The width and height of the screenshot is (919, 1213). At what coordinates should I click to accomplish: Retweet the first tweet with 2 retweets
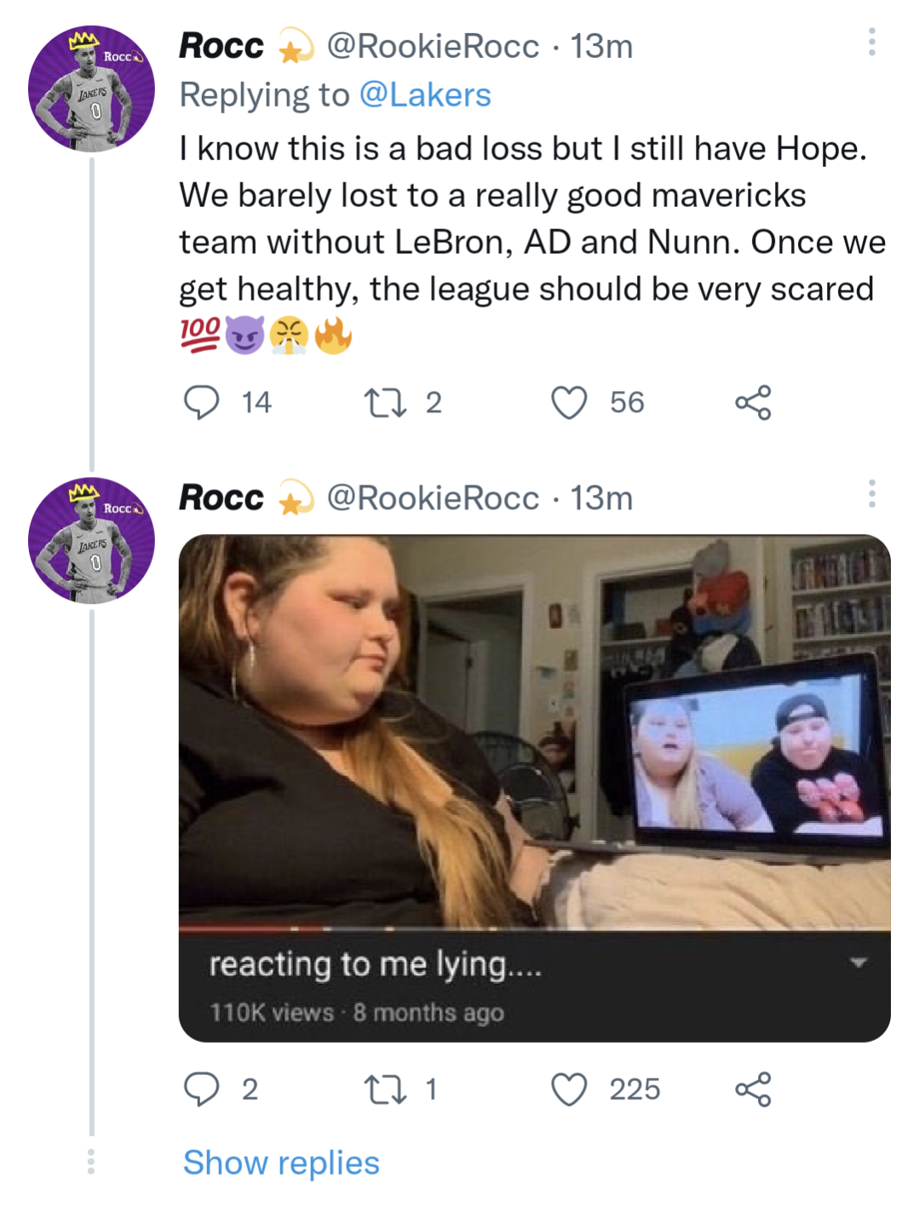click(x=385, y=403)
